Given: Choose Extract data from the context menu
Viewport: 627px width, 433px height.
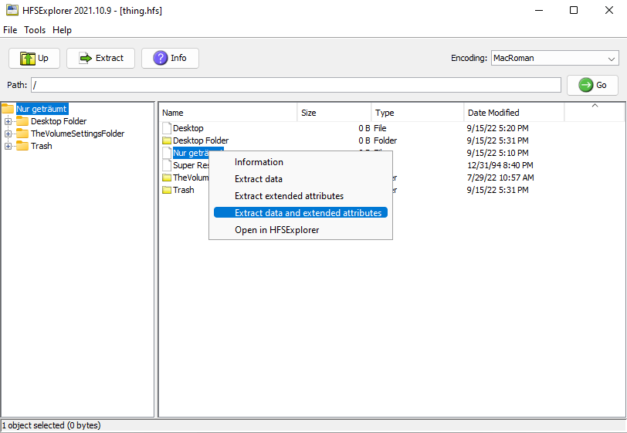Looking at the screenshot, I should 259,179.
